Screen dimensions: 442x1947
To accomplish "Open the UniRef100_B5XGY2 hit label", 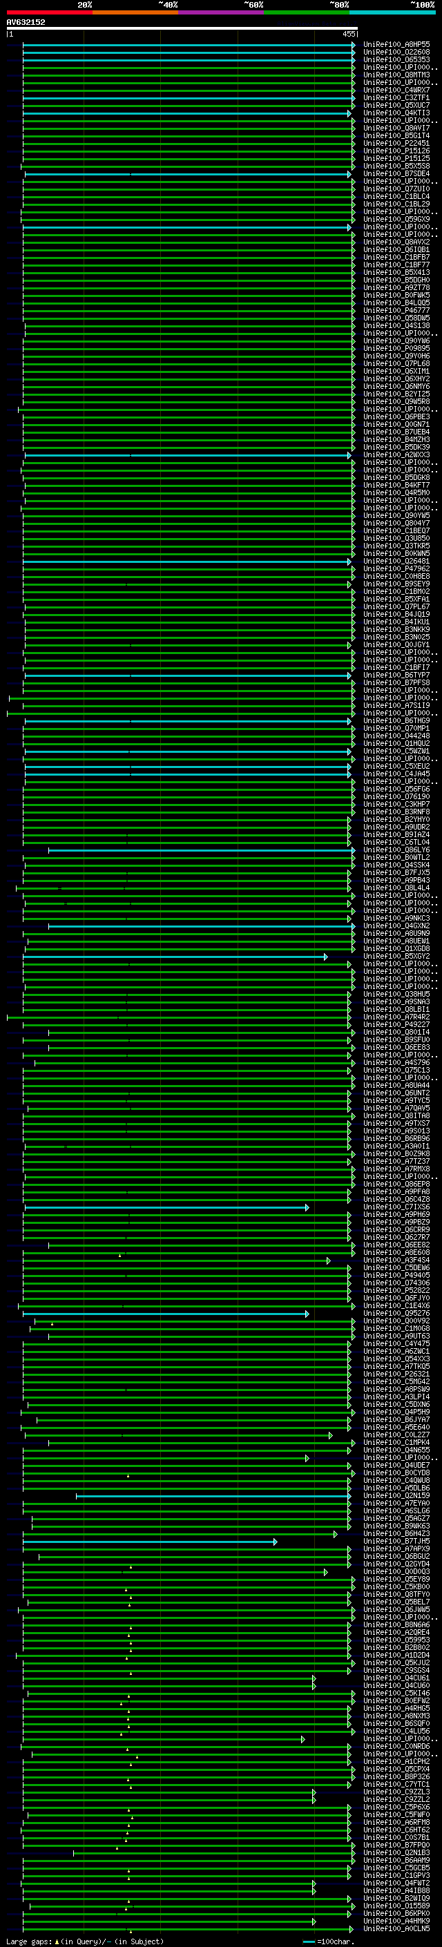I will point(396,956).
